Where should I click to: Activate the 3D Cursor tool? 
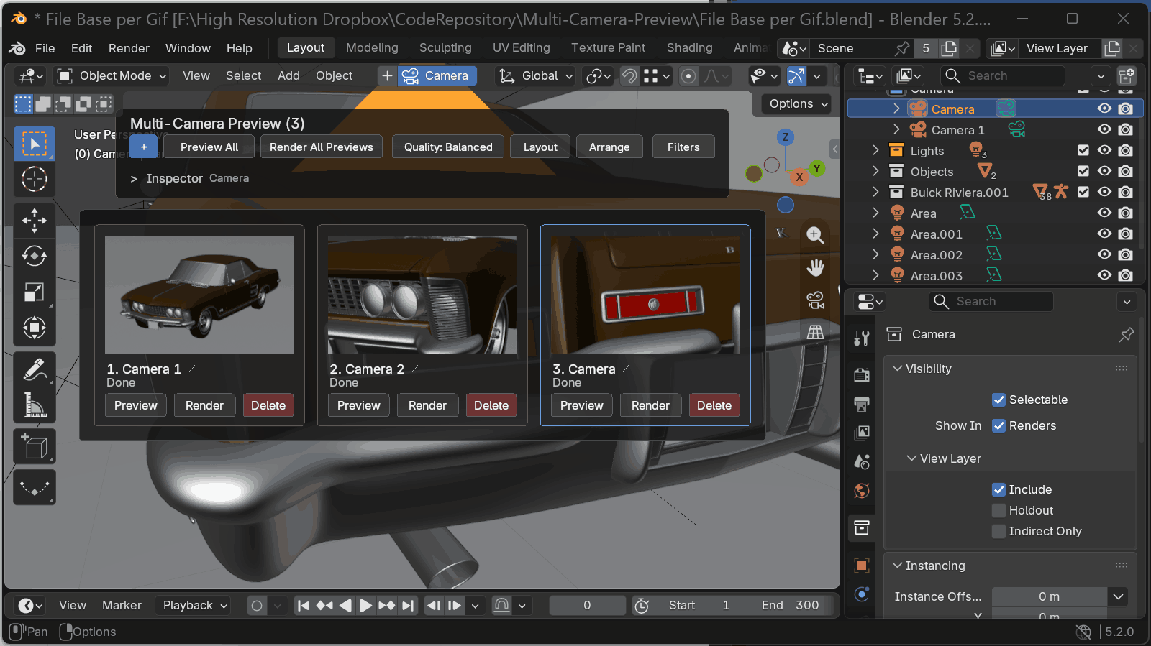tap(34, 179)
